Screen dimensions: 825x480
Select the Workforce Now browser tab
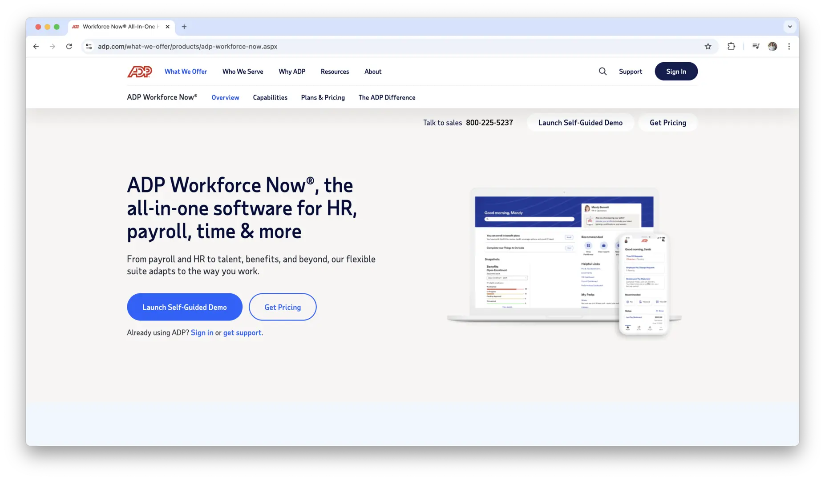(x=121, y=27)
